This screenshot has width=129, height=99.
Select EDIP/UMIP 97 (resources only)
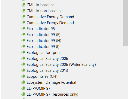point(52,94)
